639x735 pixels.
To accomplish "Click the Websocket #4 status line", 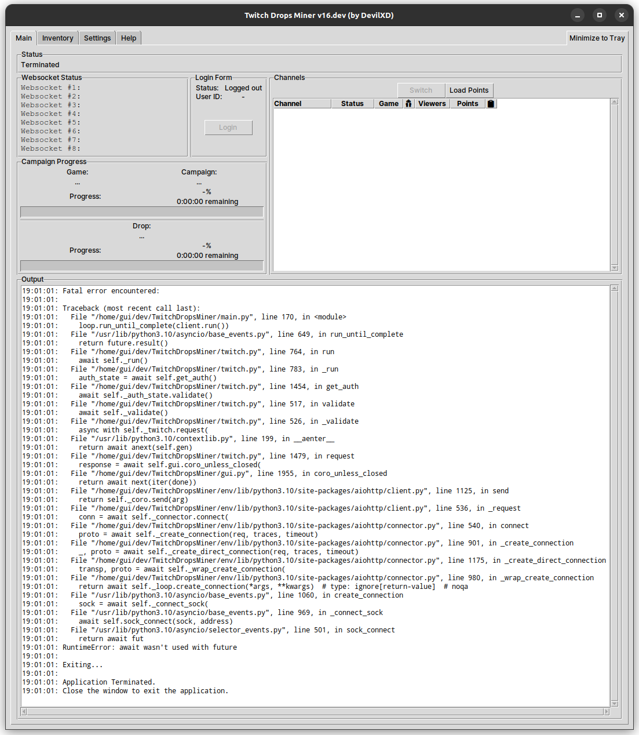I will (x=51, y=114).
